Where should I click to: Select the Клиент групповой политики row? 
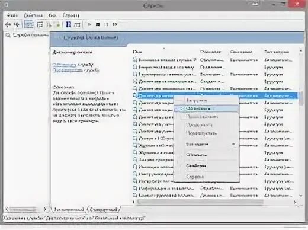215,195
